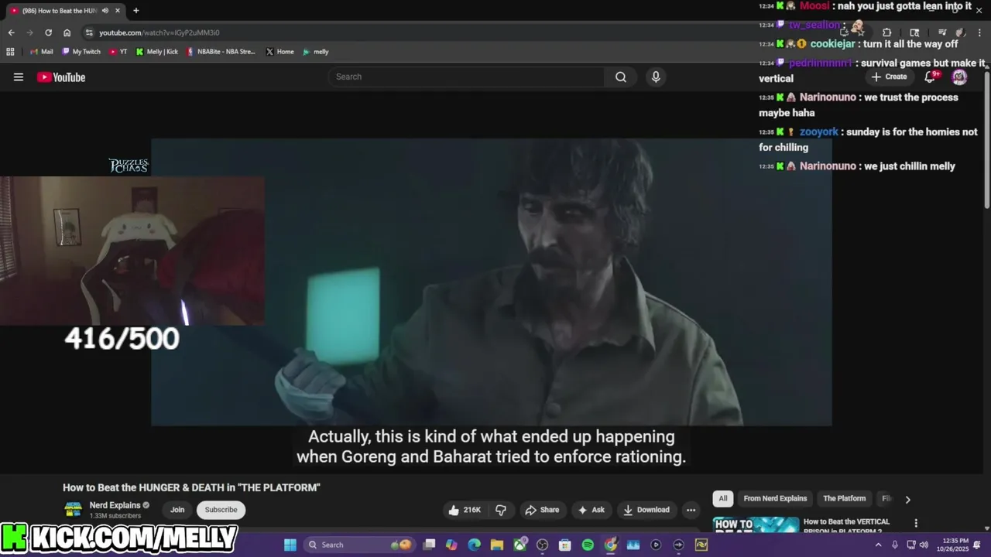Screen dimensions: 991x557
Task: Open Spotify from taskbar
Action: coord(588,545)
